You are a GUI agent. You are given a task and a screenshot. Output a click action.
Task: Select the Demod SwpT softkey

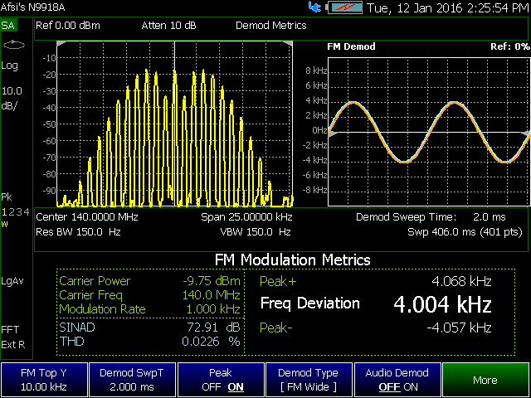tap(132, 380)
